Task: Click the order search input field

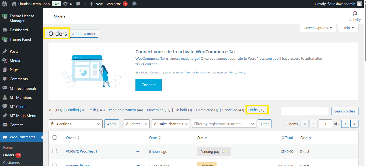Action: (x=304, y=111)
